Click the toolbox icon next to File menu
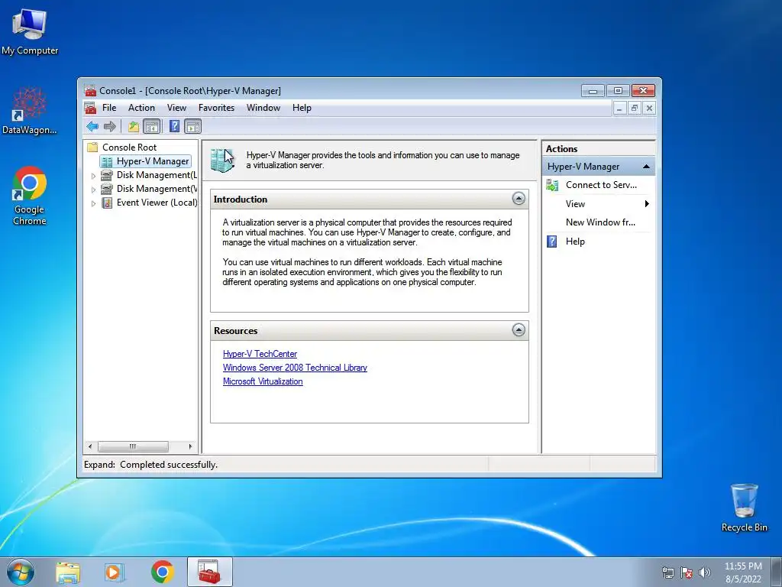Viewport: 782px width, 587px height. click(90, 108)
